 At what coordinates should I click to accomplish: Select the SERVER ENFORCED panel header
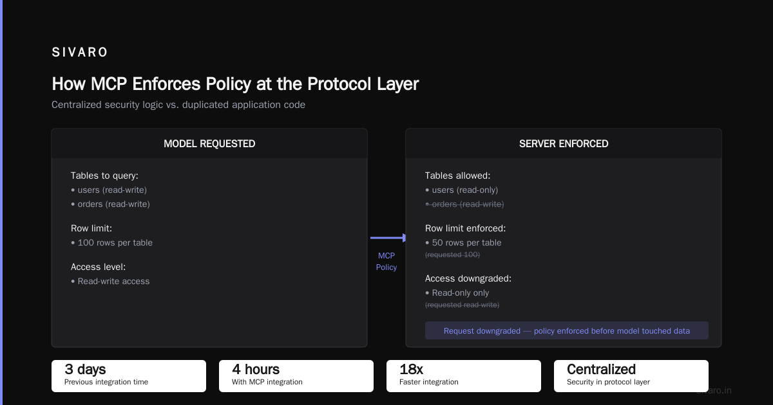point(564,143)
